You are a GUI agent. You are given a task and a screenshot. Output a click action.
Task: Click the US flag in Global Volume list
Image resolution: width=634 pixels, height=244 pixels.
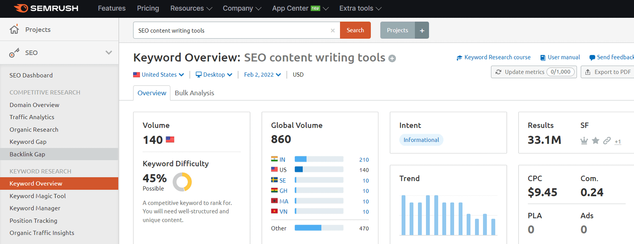274,169
